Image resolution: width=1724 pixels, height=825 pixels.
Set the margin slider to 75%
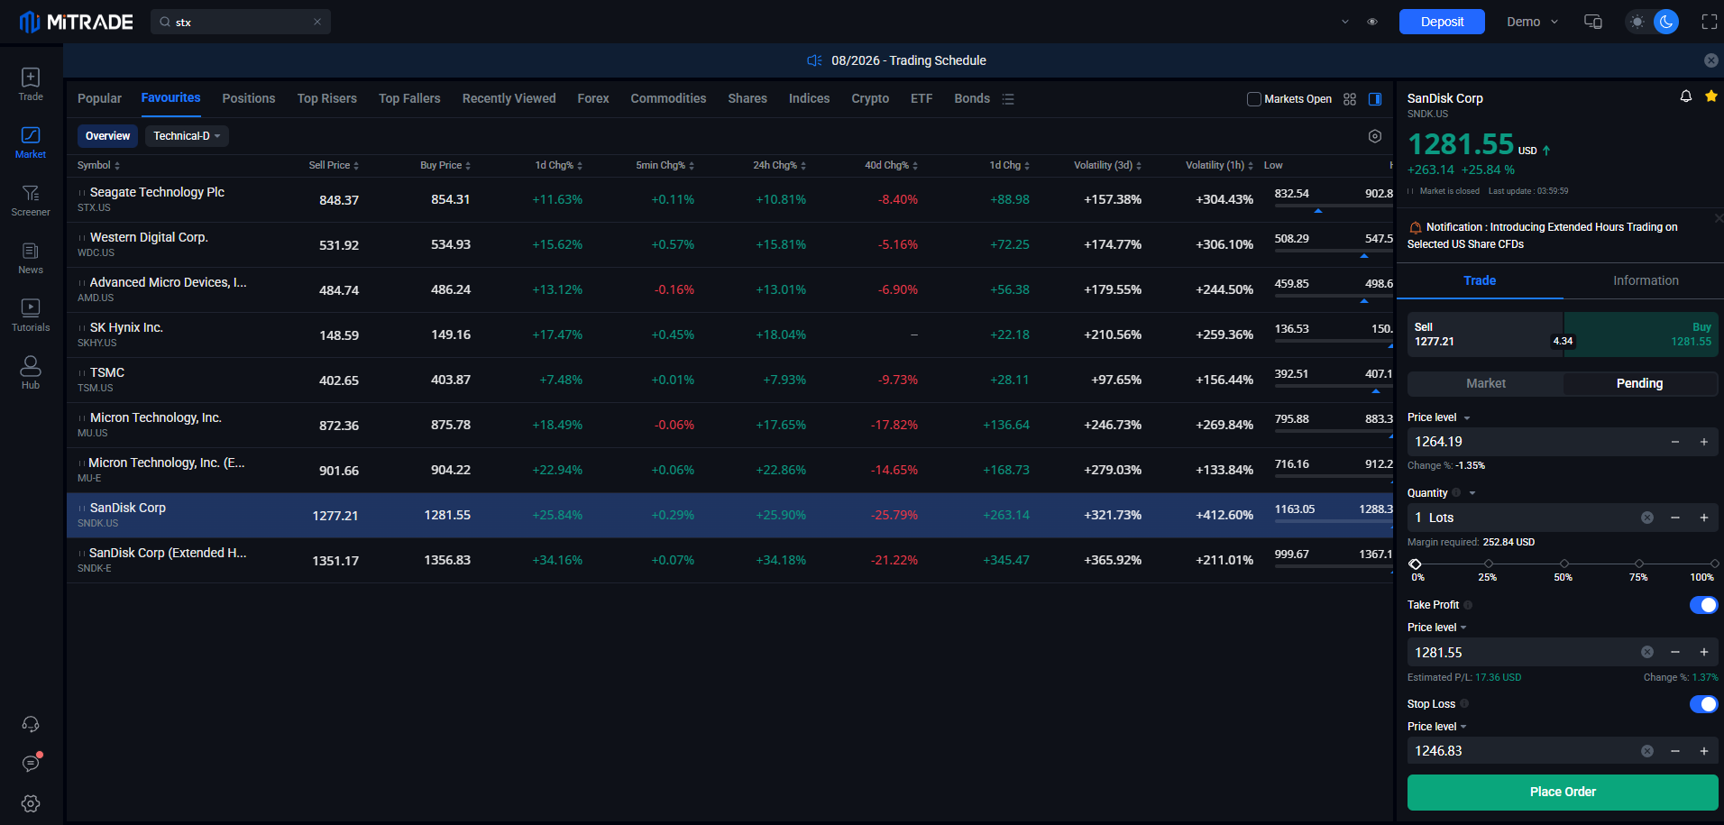[x=1639, y=564]
